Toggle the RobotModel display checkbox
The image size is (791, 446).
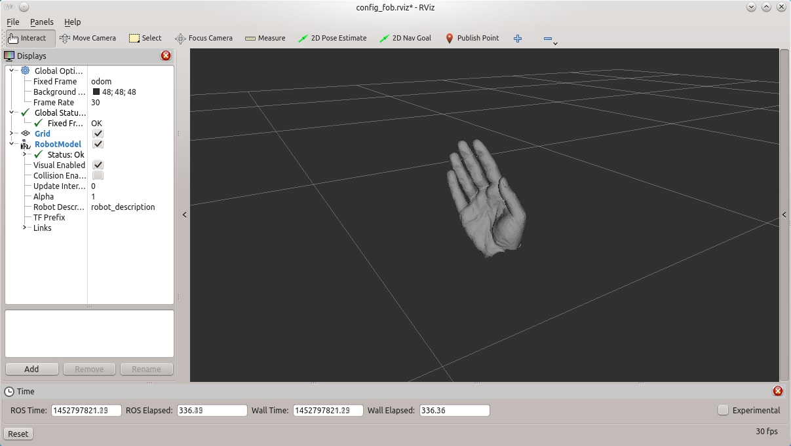(x=98, y=144)
